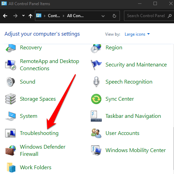174x174 pixels.
Task: Refresh the Control Panel view
Action: [x=114, y=16]
